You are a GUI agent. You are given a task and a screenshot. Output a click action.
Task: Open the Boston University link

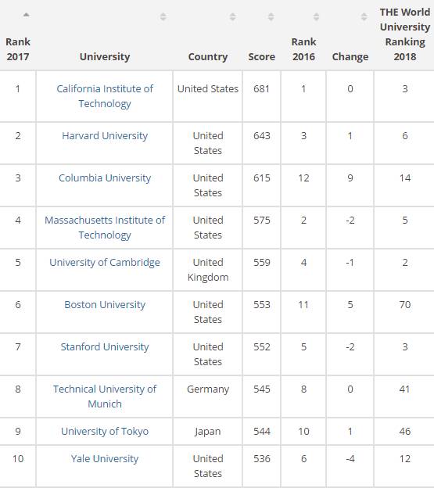105,305
